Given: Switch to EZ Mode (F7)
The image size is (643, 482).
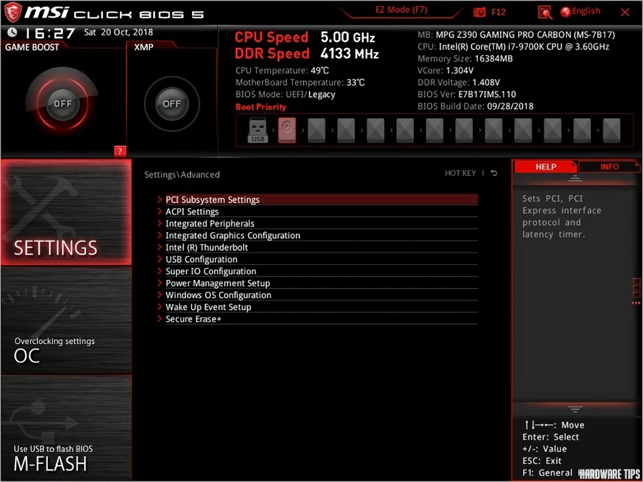Looking at the screenshot, I should pyautogui.click(x=401, y=10).
